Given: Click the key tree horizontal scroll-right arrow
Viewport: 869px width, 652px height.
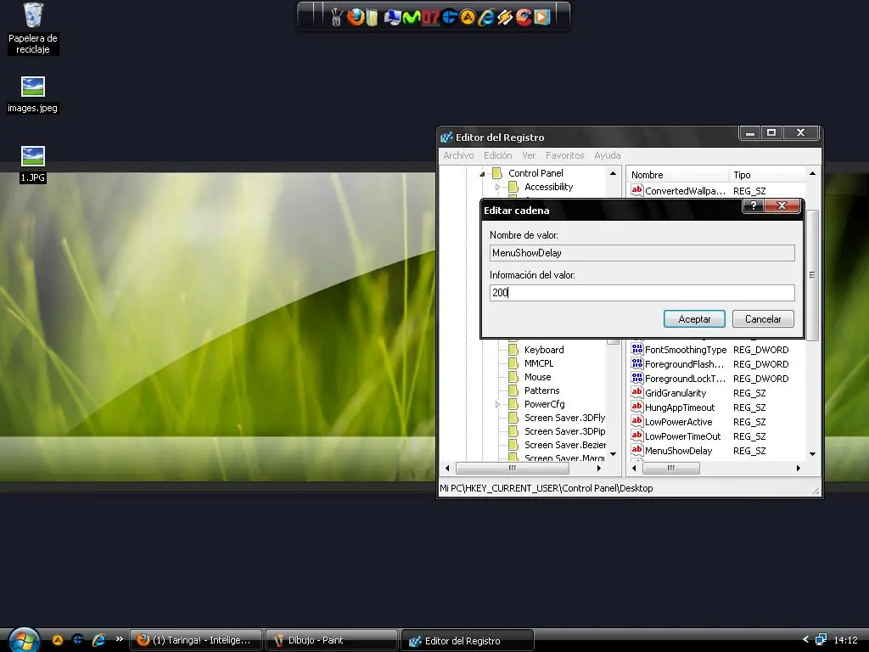Looking at the screenshot, I should [x=599, y=469].
